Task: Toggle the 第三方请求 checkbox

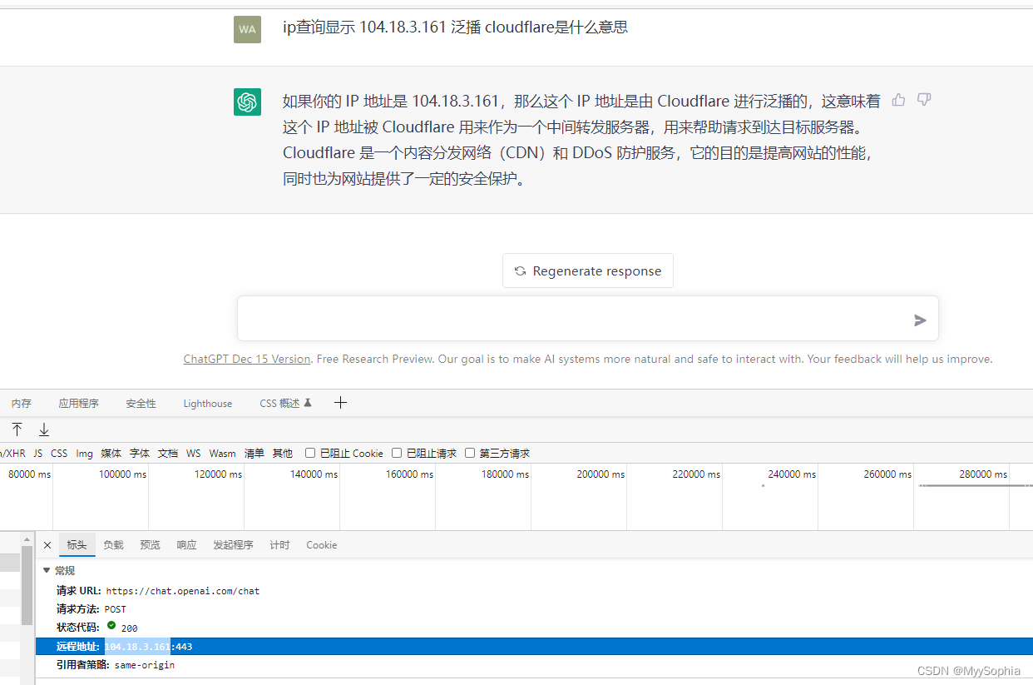Action: click(x=470, y=453)
